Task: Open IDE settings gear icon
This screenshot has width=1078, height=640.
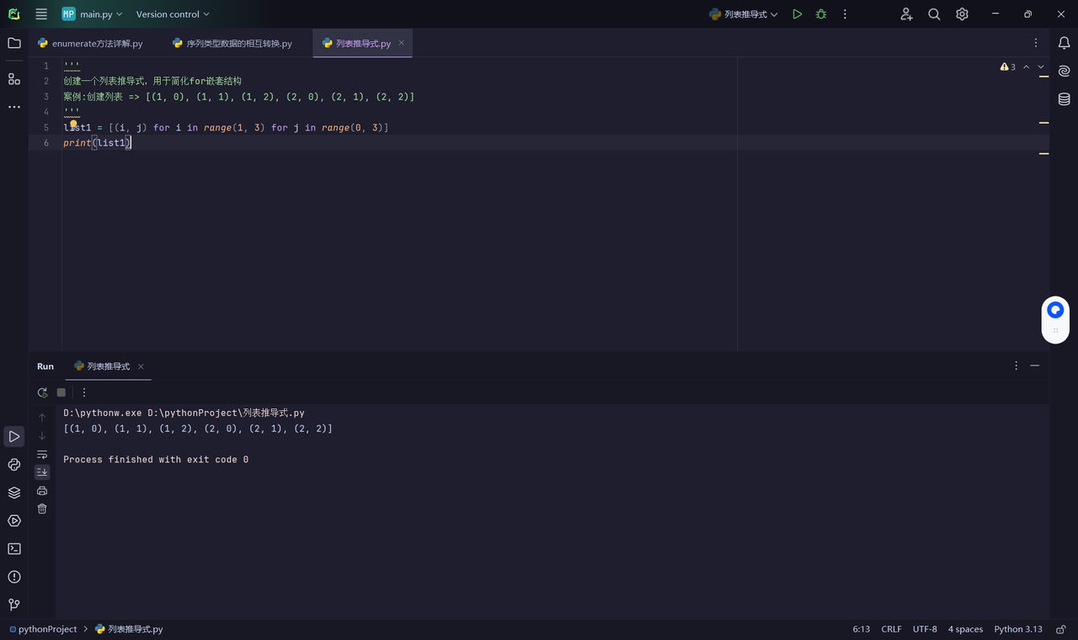Action: pos(962,14)
